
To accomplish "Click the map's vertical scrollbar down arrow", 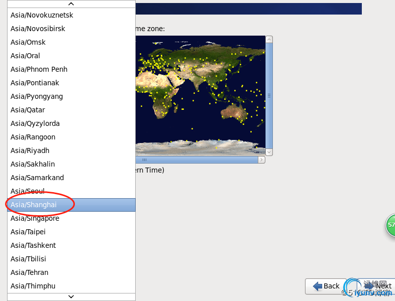I will coord(269,152).
